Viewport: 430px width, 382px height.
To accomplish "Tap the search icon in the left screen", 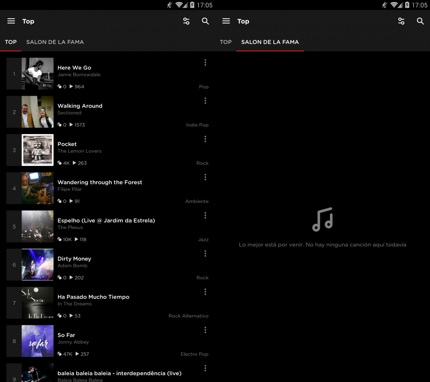I will click(205, 21).
